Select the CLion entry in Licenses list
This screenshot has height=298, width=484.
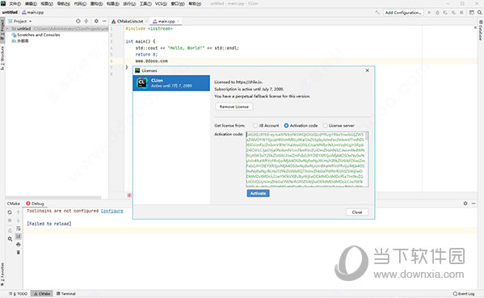[x=171, y=83]
